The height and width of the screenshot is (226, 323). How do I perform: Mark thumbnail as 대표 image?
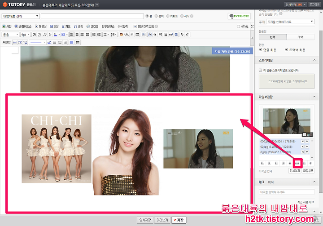[305, 135]
